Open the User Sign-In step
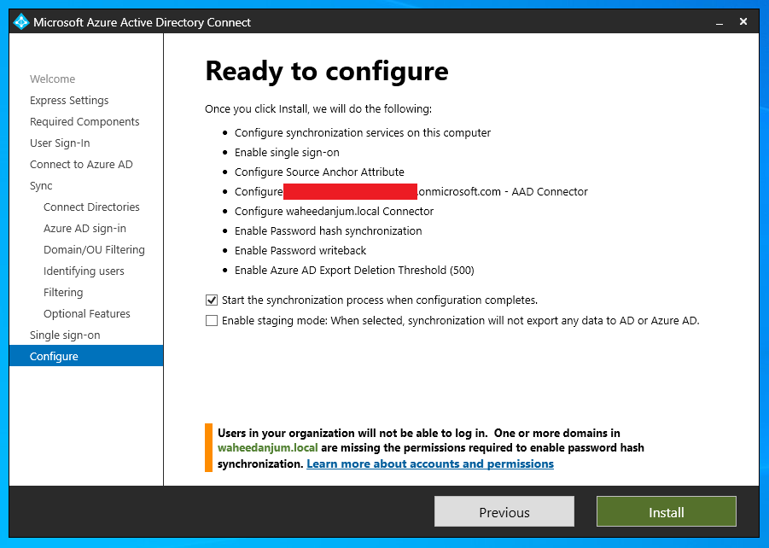 60,143
